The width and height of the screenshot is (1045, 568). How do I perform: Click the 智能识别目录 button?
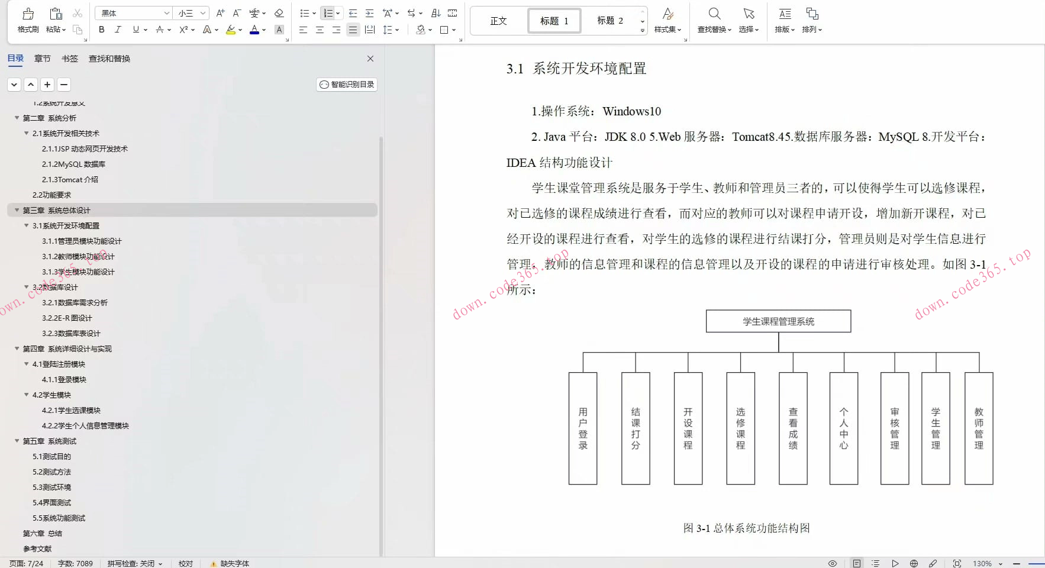(x=346, y=85)
